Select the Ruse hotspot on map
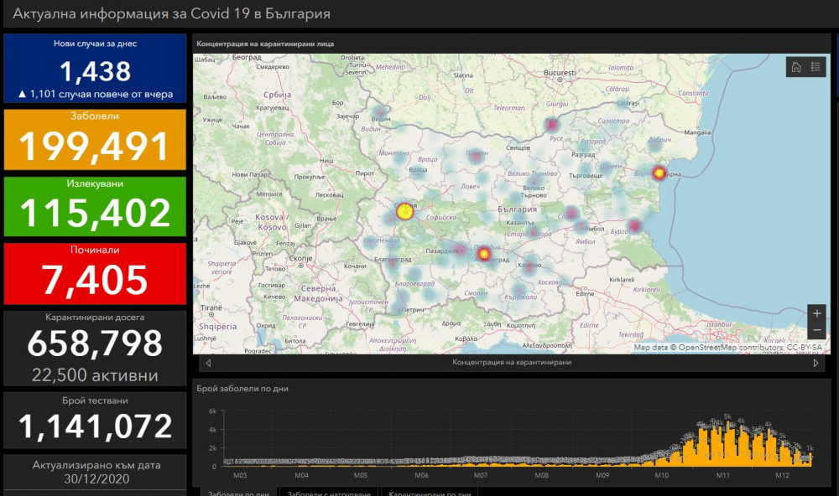Viewport: 839px width, 496px height. click(x=552, y=125)
